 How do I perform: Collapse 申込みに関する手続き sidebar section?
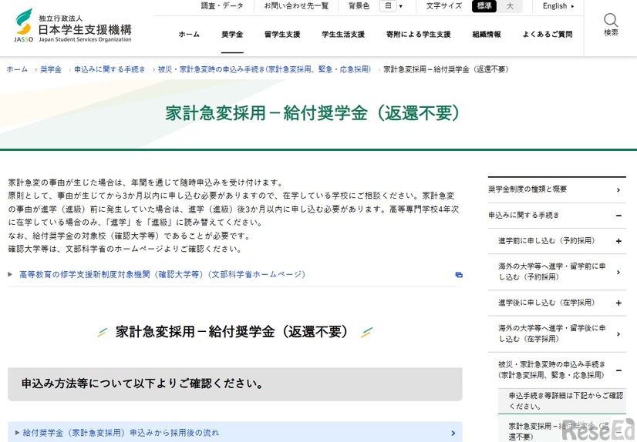(618, 216)
